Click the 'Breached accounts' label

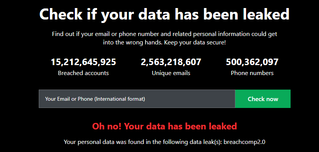click(x=83, y=73)
